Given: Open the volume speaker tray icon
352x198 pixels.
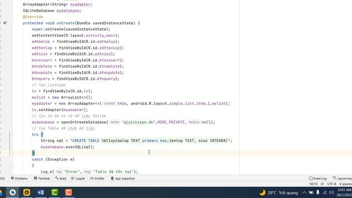Looking at the screenshot, I should (x=331, y=193).
